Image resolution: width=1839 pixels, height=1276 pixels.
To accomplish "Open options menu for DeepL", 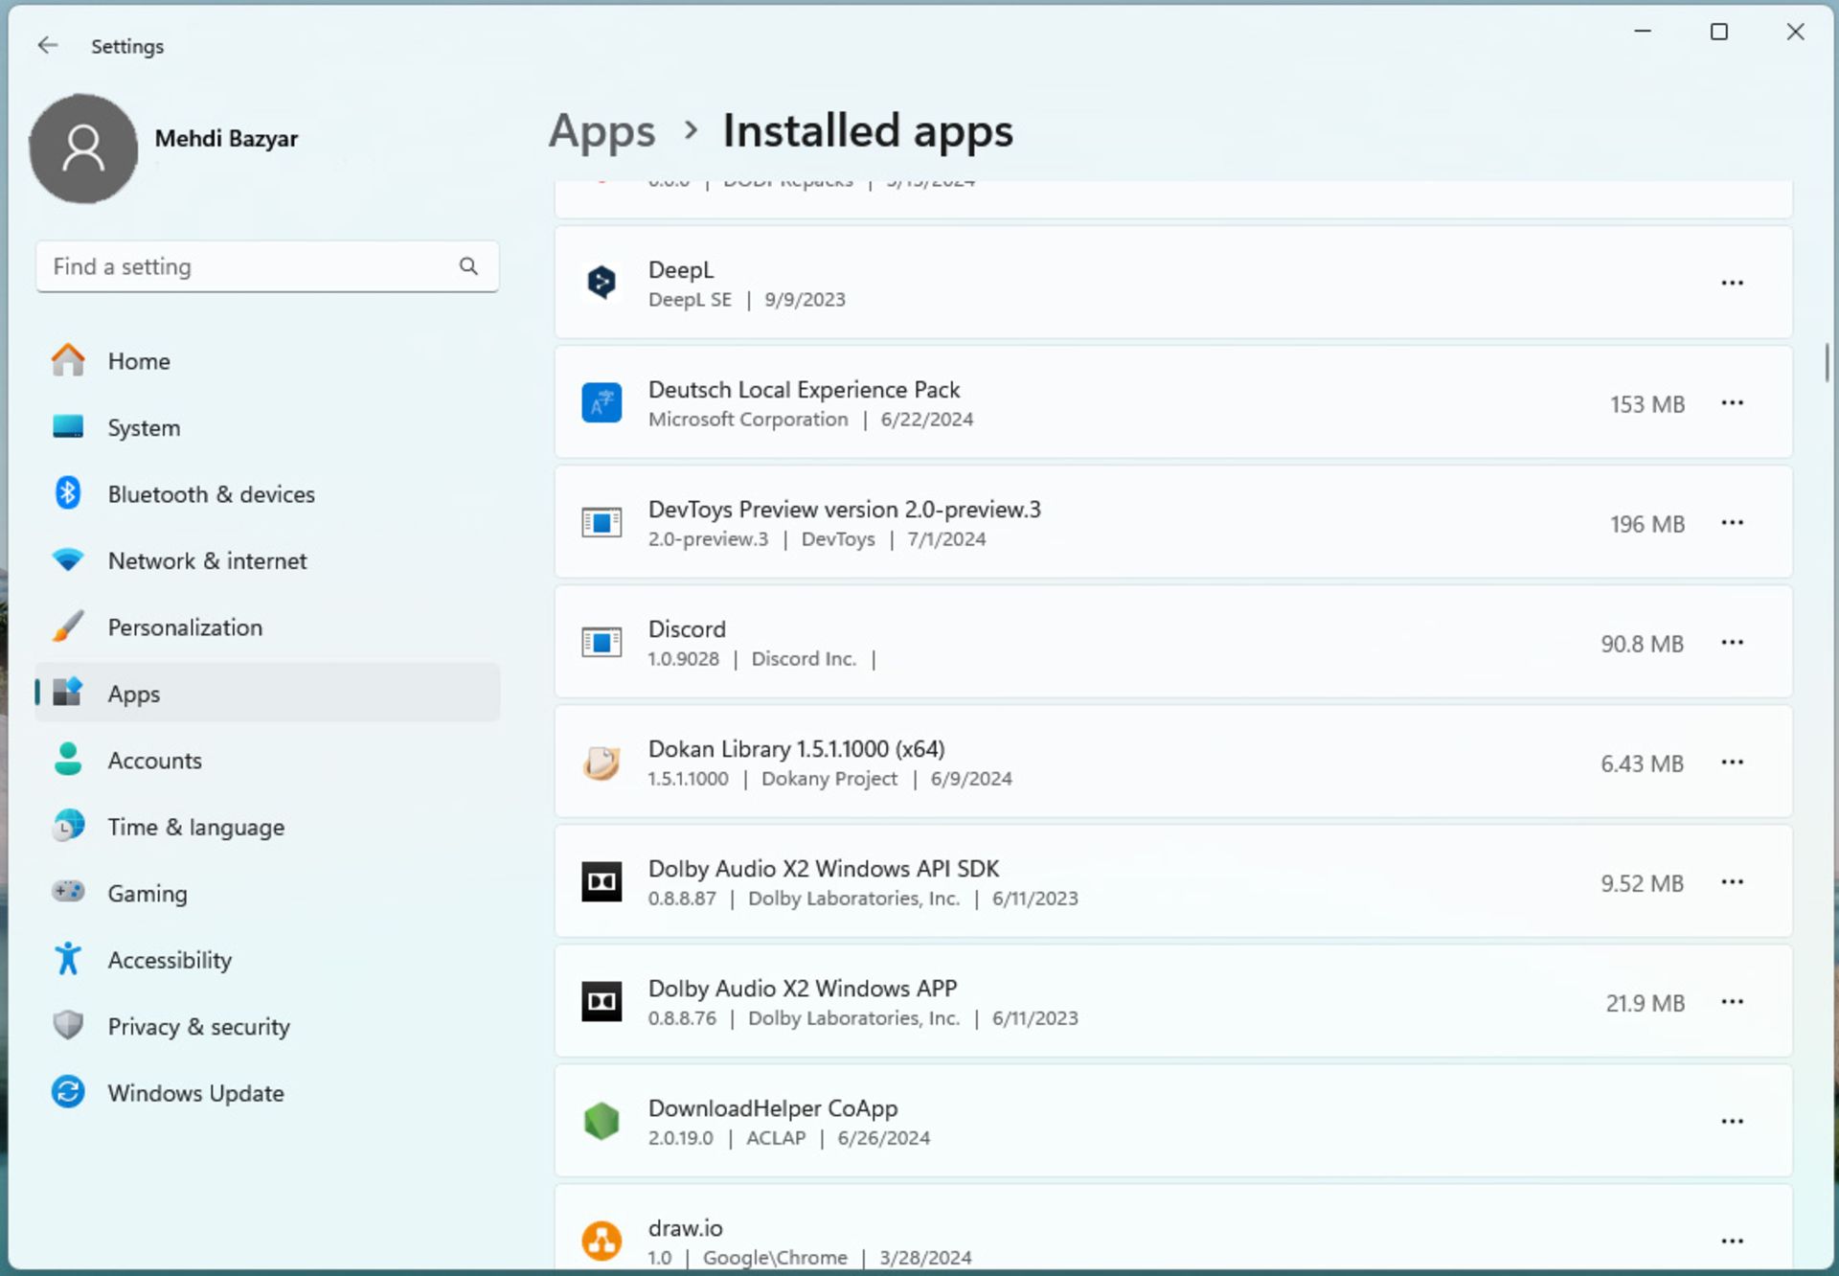I will 1733,283.
